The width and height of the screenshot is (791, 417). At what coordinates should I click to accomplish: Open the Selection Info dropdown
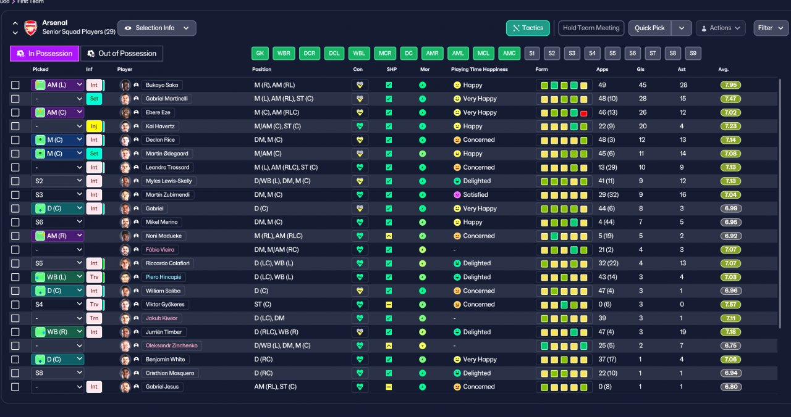(157, 28)
